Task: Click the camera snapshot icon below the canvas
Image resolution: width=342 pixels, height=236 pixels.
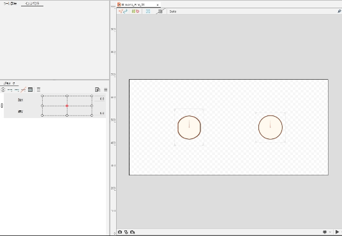Action: coord(120,232)
